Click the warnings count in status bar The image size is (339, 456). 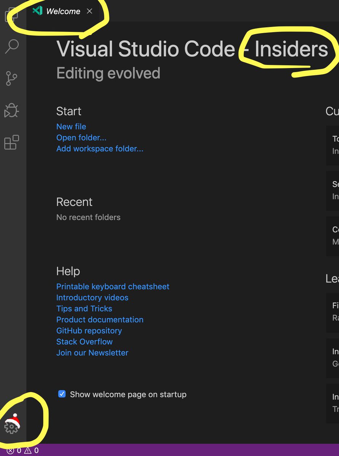[x=32, y=451]
